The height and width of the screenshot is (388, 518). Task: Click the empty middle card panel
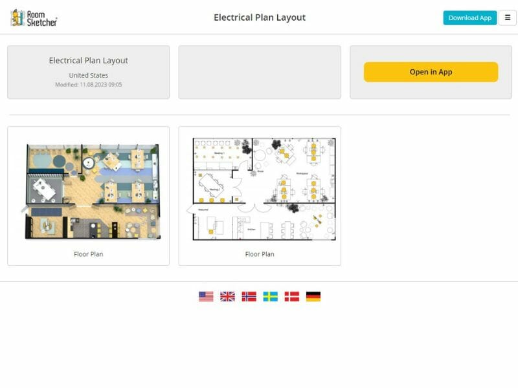click(x=259, y=71)
